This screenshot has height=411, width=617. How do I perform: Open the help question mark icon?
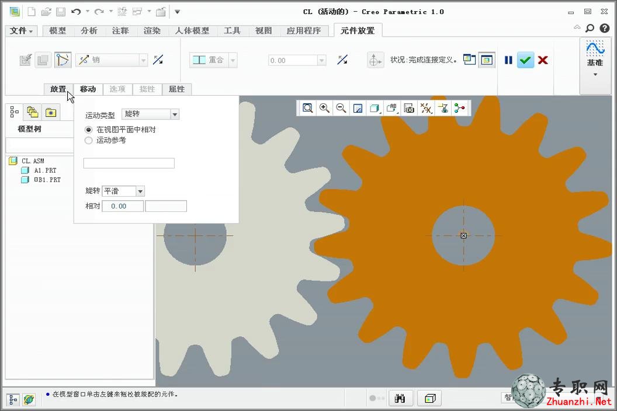[x=604, y=28]
